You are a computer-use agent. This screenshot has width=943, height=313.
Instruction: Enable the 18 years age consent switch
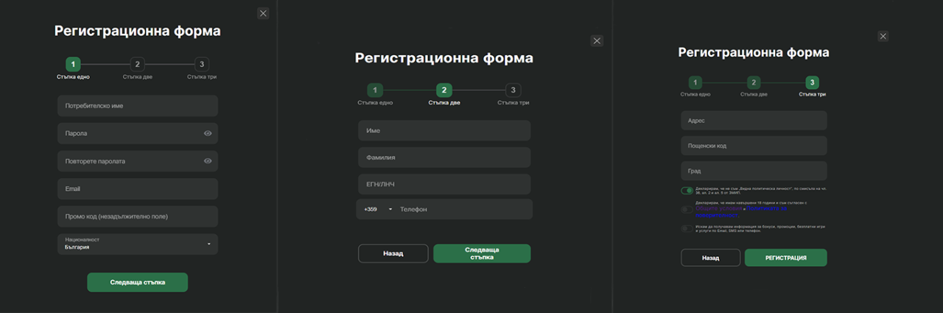pyautogui.click(x=687, y=209)
